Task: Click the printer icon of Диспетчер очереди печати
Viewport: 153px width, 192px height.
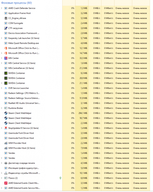Action: pos(6,163)
